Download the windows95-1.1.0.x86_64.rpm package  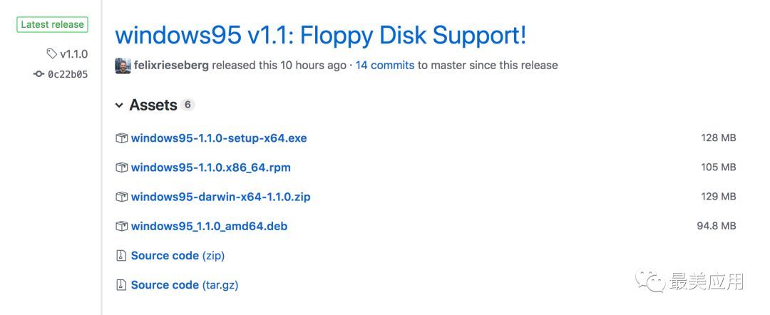[210, 167]
